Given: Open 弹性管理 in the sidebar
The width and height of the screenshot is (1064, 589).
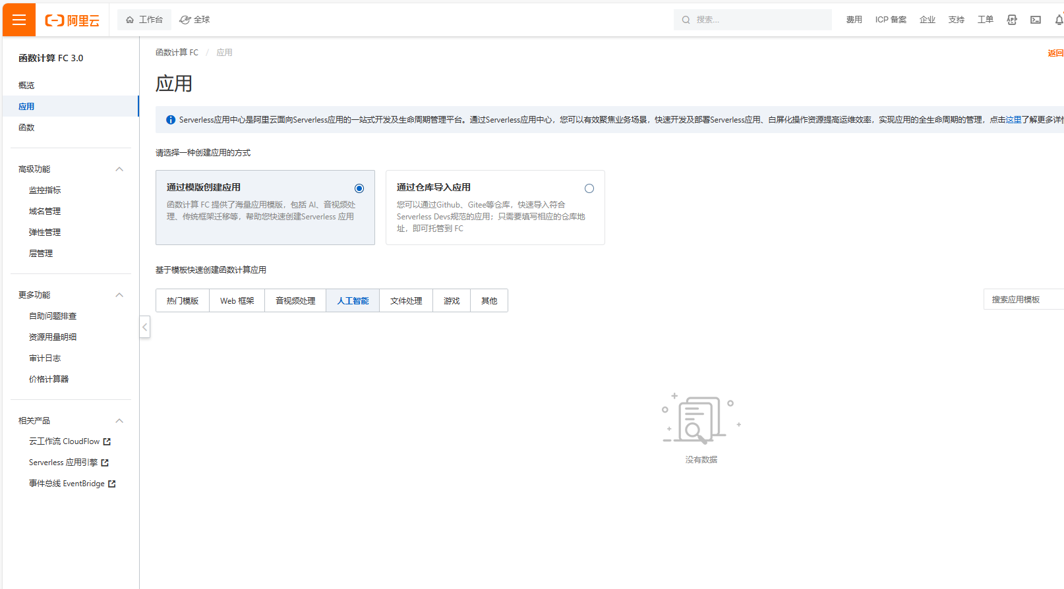Looking at the screenshot, I should 45,233.
